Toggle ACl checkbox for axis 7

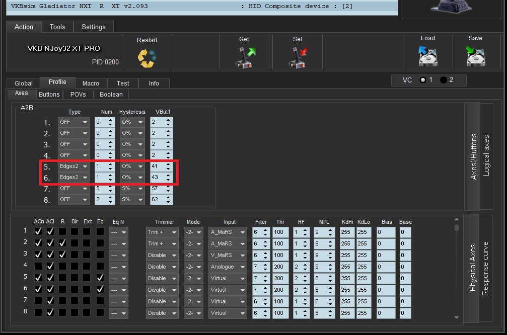coord(50,301)
